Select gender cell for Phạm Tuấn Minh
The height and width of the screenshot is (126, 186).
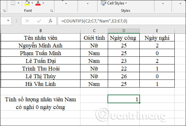94,53
